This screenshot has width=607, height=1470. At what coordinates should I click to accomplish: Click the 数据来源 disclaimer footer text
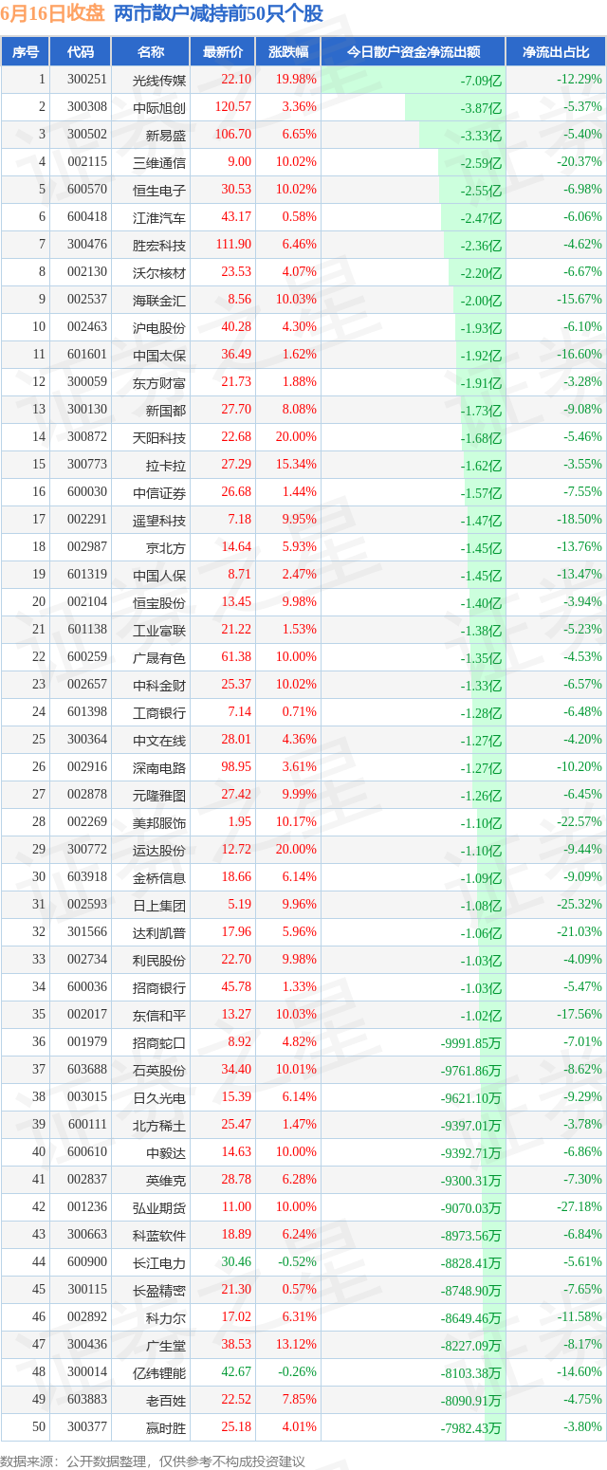point(155,1461)
